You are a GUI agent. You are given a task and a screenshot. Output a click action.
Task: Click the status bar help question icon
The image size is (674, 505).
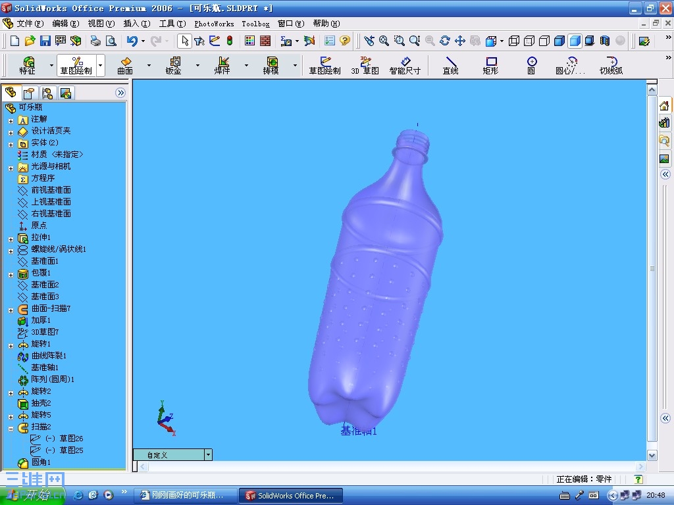(638, 479)
